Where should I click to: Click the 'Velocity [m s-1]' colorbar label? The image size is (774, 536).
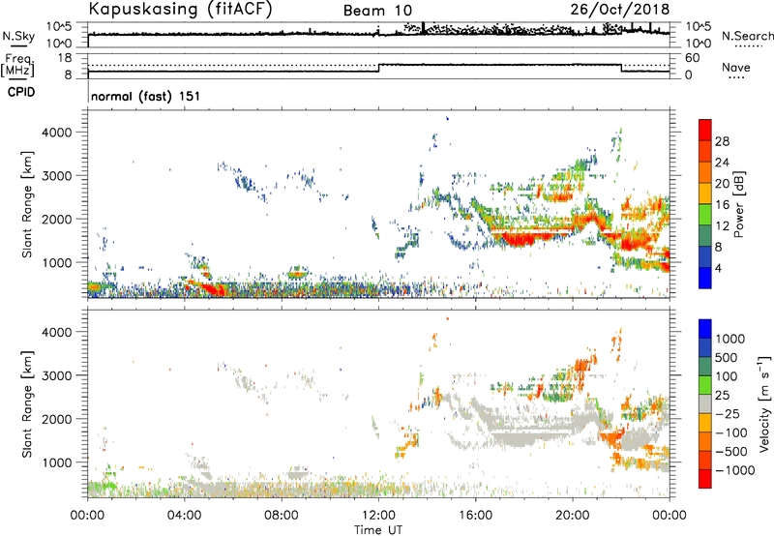tap(764, 403)
